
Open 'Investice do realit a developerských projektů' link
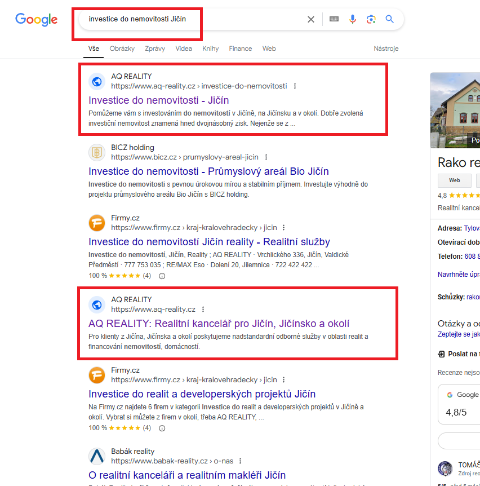coord(202,394)
